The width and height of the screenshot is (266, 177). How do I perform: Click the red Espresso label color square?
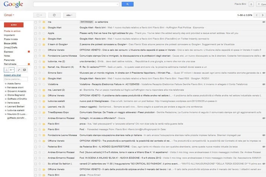(x=29, y=52)
